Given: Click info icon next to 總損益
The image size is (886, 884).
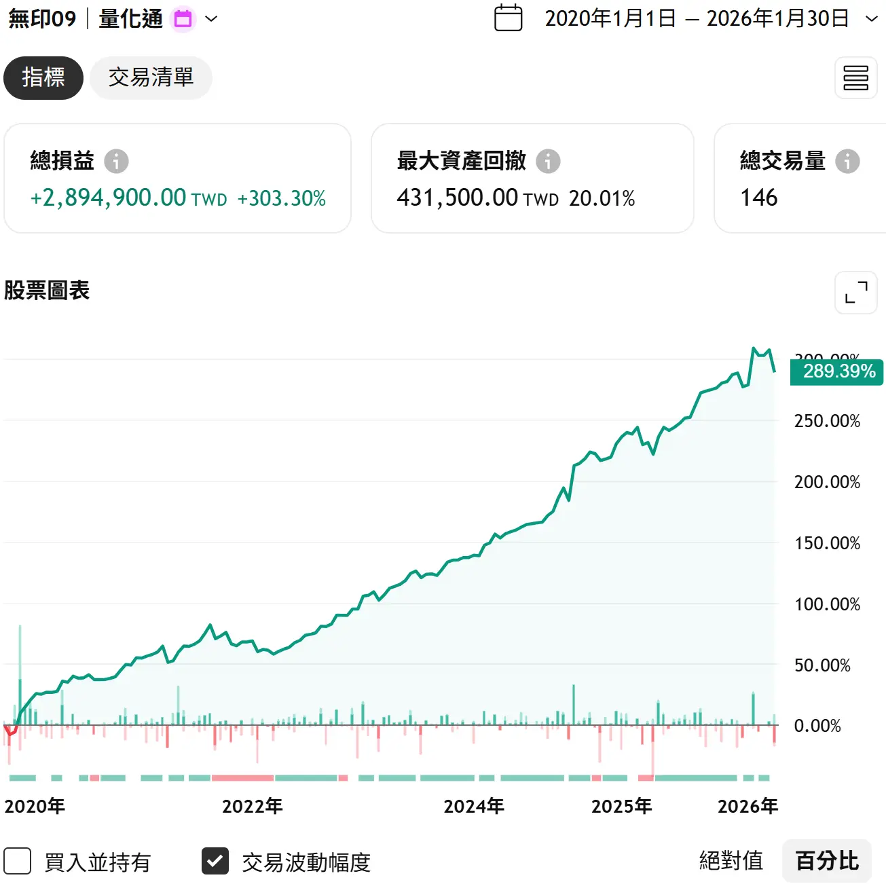Looking at the screenshot, I should click(116, 162).
